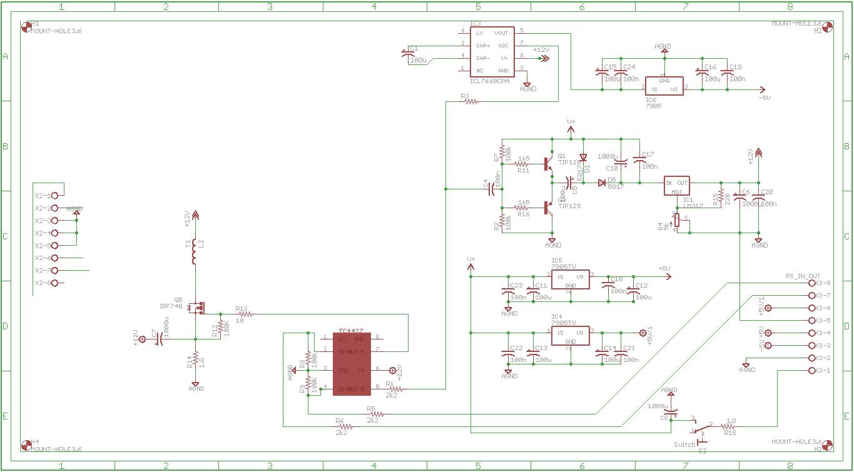Click resistor R13 symbol
This screenshot has width=854, height=472.
coord(245,314)
